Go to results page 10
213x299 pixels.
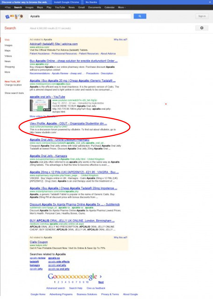pos(87,282)
